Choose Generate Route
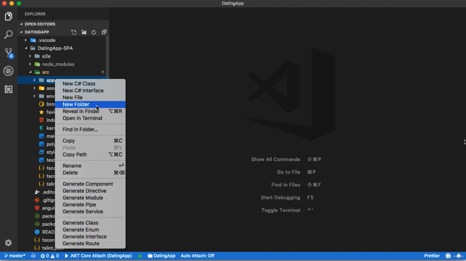 pos(90,243)
